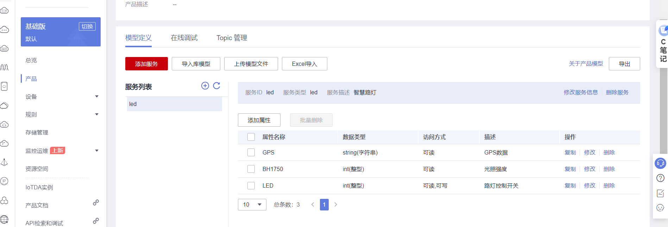Screen dimensions: 668x227
Task: Open the Topic 管理 tab
Action: click(x=232, y=38)
